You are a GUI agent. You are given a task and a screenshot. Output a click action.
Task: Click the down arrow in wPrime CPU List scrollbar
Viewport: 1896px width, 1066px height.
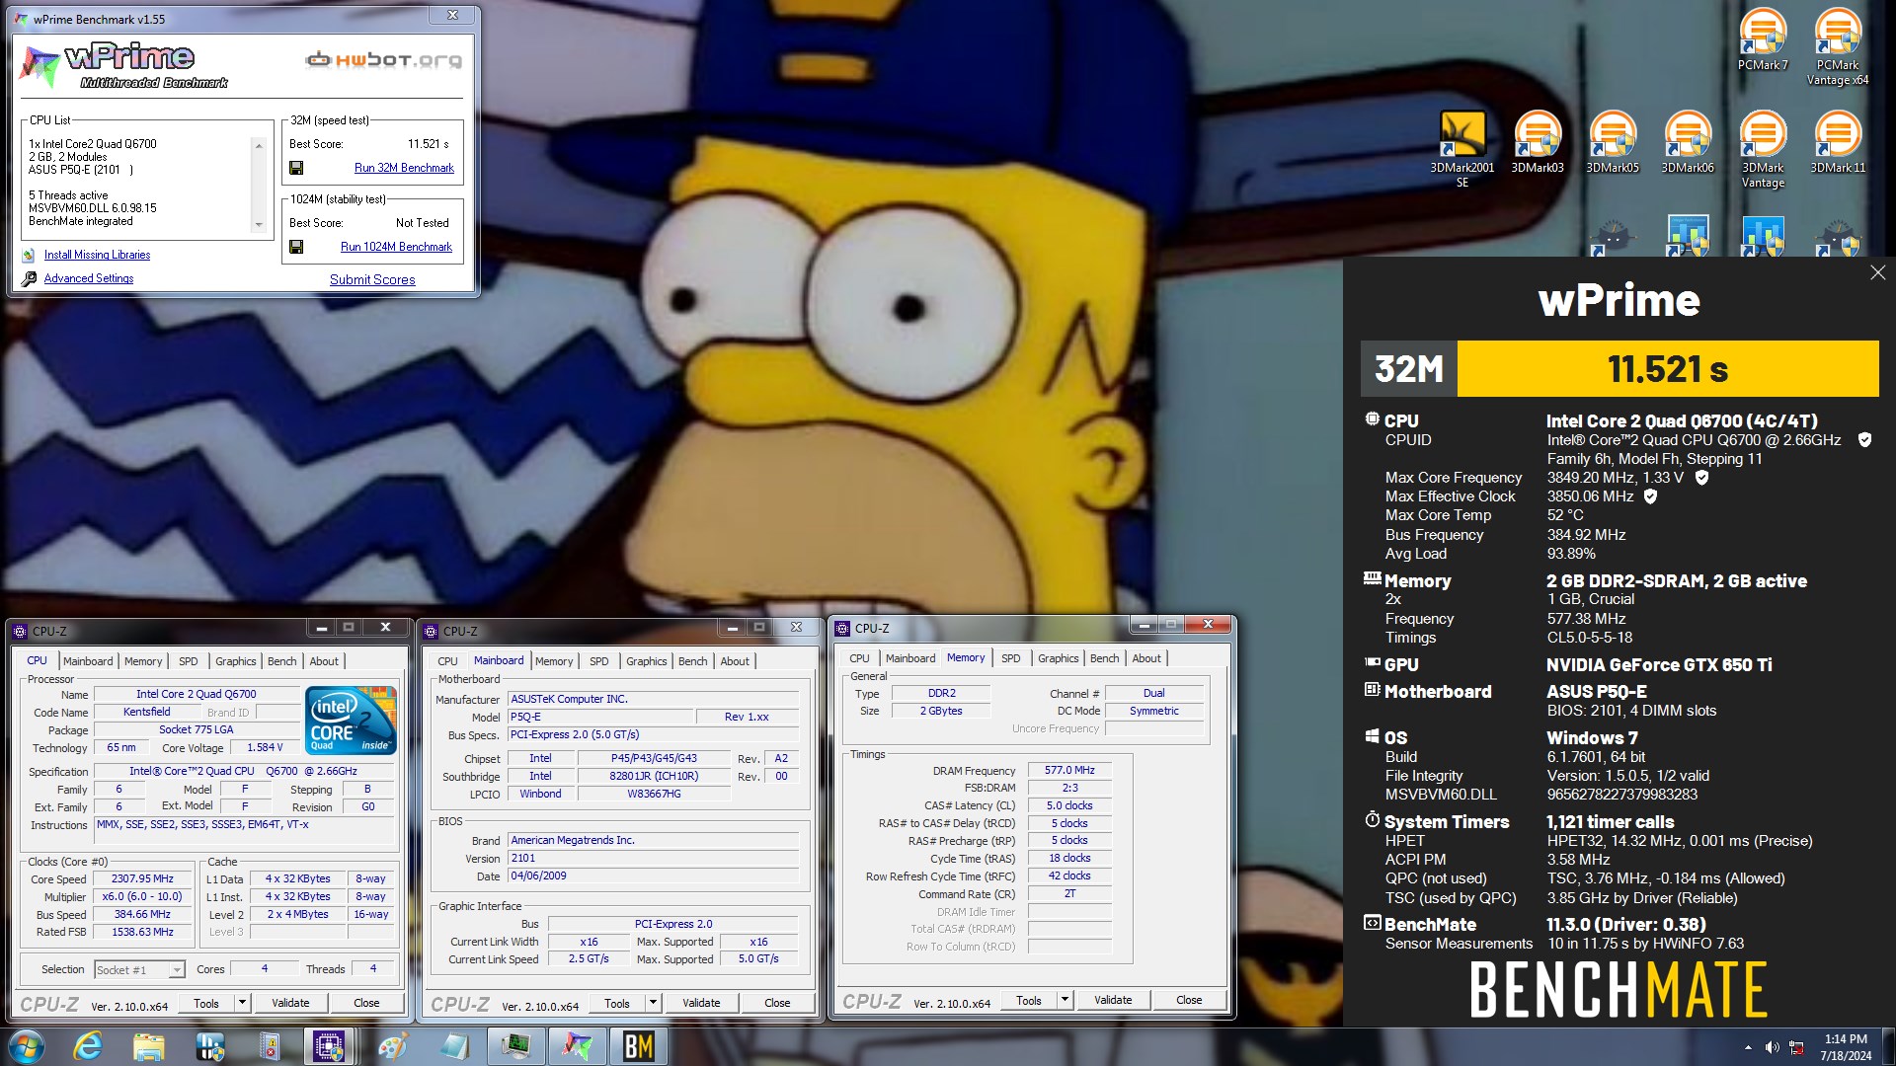(259, 225)
